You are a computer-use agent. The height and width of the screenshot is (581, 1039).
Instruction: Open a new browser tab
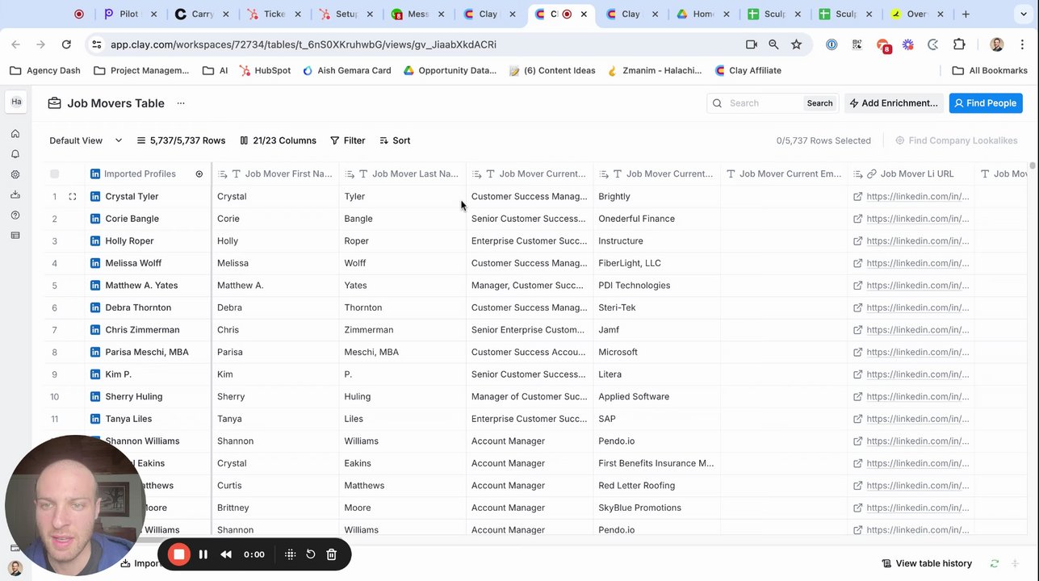click(966, 14)
